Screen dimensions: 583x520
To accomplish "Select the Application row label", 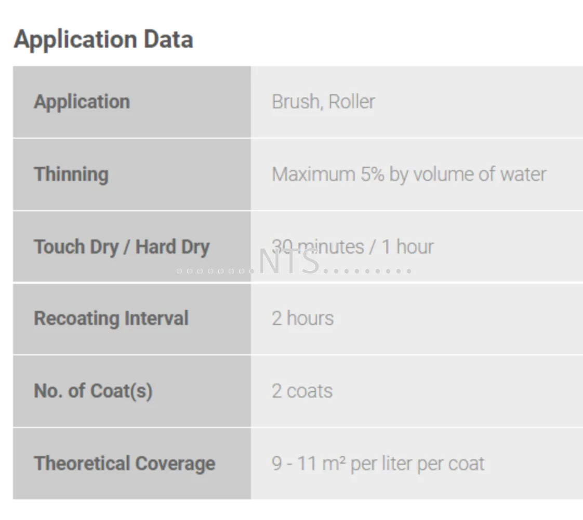I will pos(82,101).
